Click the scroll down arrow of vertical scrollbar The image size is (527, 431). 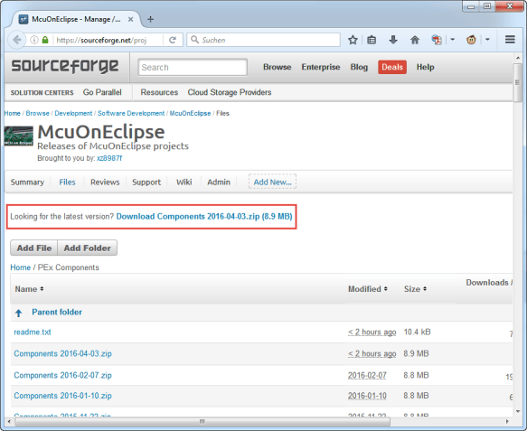pos(518,411)
